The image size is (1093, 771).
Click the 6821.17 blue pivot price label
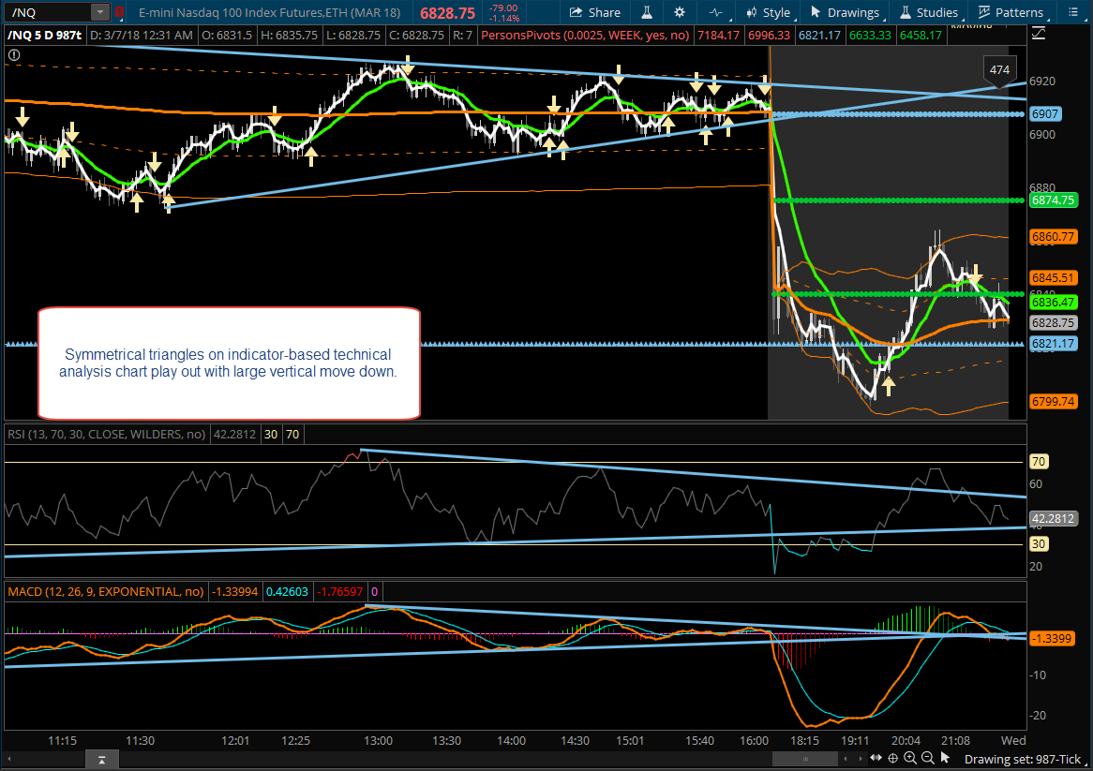(1054, 344)
